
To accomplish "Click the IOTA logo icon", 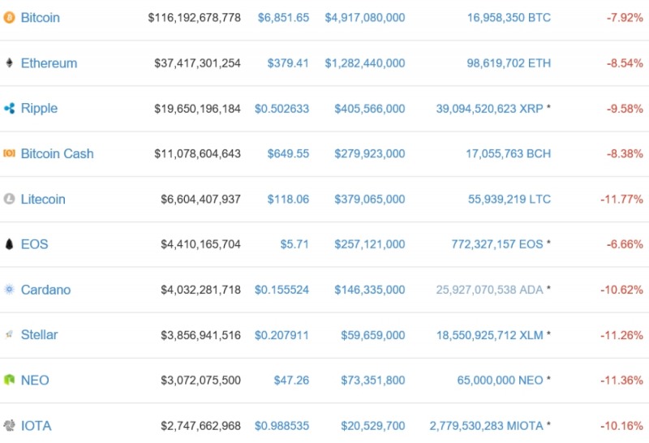I will [9, 425].
